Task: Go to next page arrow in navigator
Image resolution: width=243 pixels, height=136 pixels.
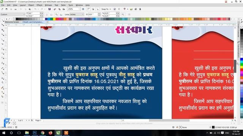Action: click(27, 120)
